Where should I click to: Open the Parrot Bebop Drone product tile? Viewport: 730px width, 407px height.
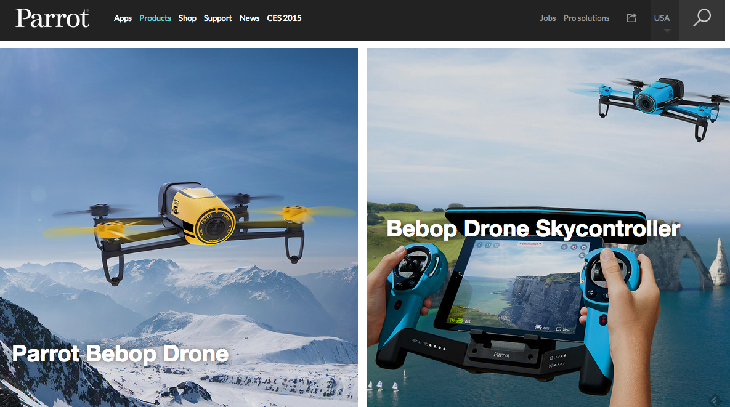(179, 228)
